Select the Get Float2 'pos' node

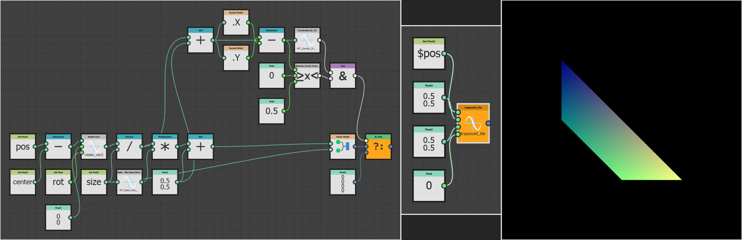point(23,146)
